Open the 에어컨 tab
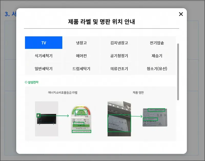Viewport: 205px width, 161px height. (x=81, y=56)
